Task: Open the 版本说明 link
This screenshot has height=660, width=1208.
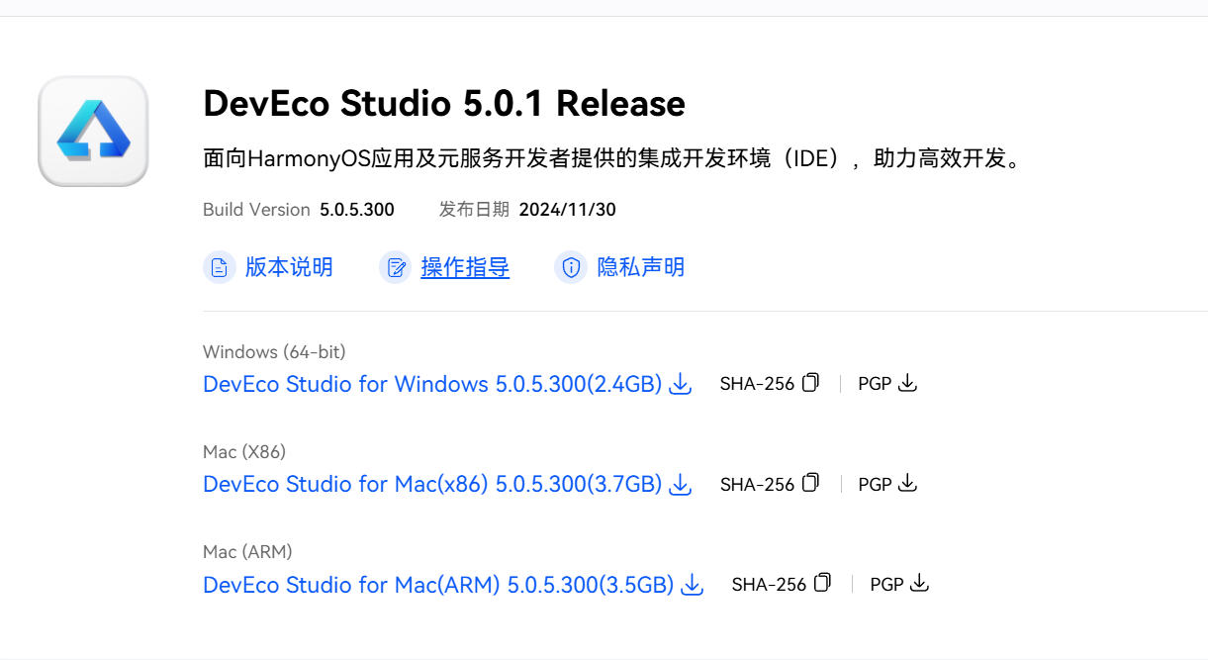Action: (x=289, y=267)
